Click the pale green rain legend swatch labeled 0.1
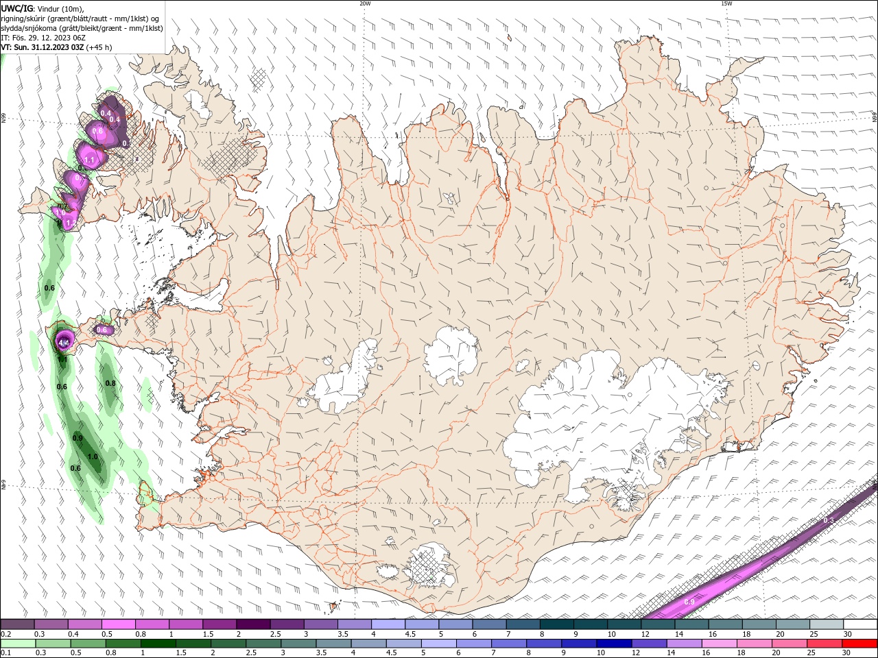Screen dimensions: 878x658 [18, 644]
